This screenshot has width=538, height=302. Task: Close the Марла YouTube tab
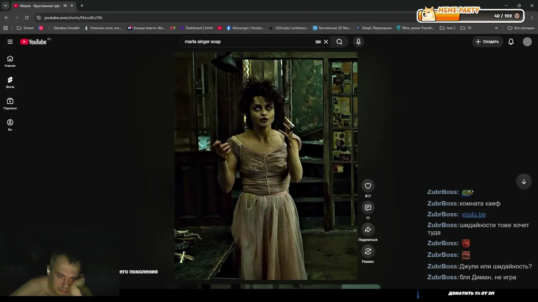[72, 6]
